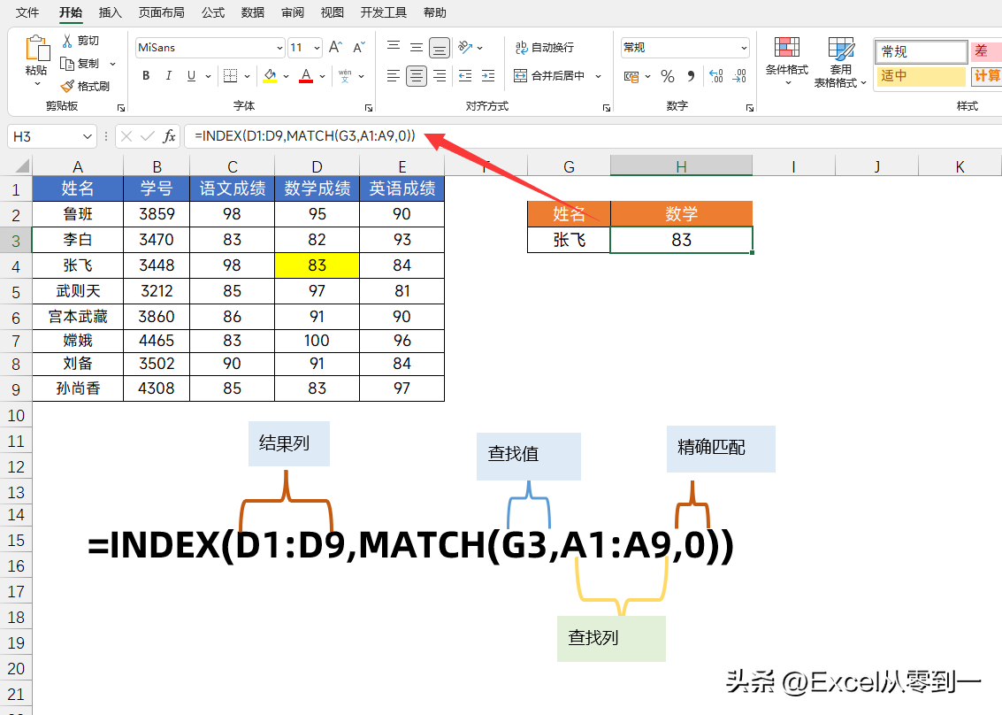This screenshot has height=715, width=1002.
Task: Click the accounting number format icon
Action: 631,77
